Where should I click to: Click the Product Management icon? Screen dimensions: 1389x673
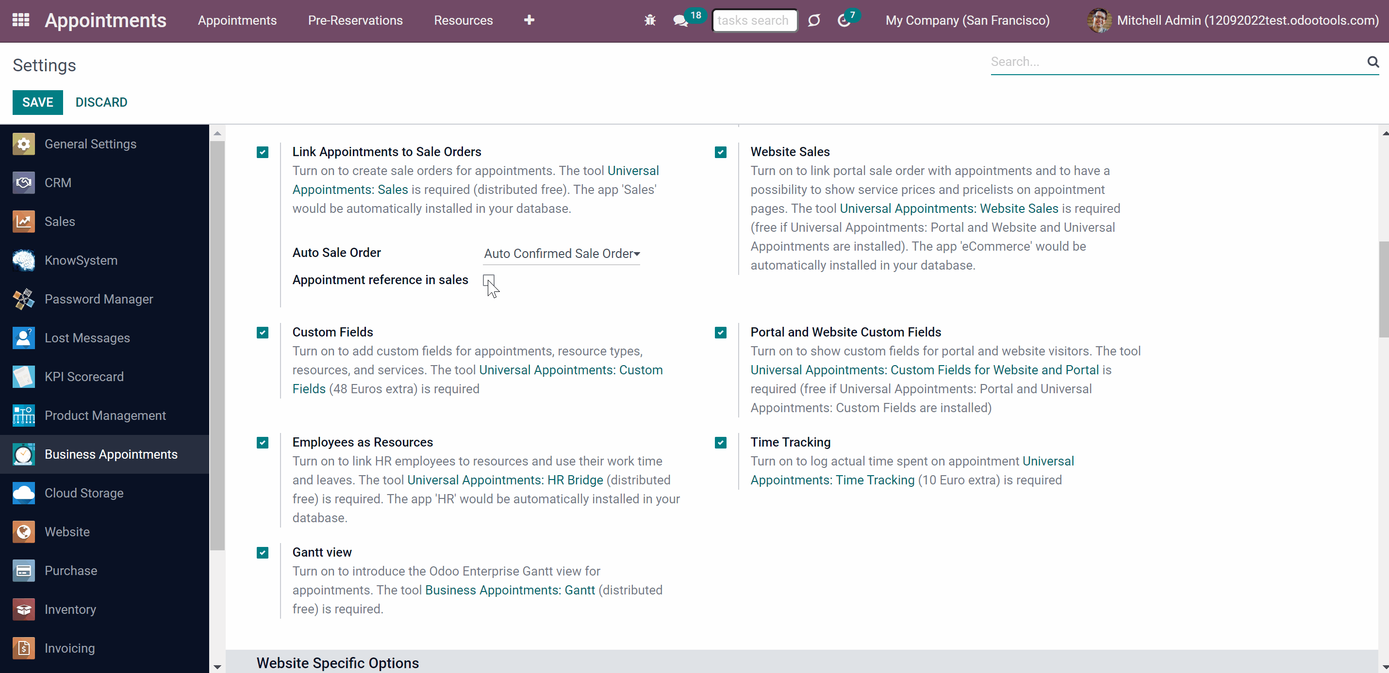[x=24, y=416]
